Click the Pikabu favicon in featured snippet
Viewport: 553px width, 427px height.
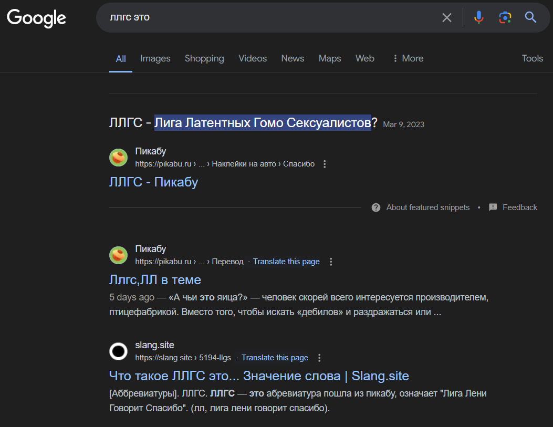(x=118, y=157)
